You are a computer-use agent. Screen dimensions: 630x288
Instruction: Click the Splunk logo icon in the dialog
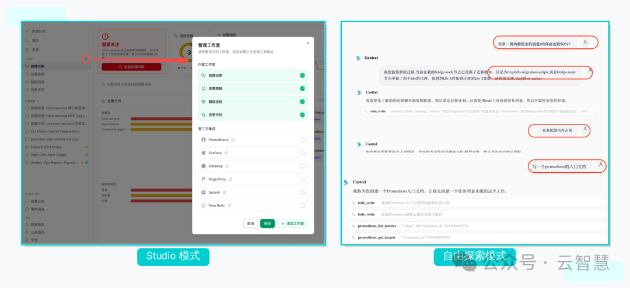(x=204, y=192)
